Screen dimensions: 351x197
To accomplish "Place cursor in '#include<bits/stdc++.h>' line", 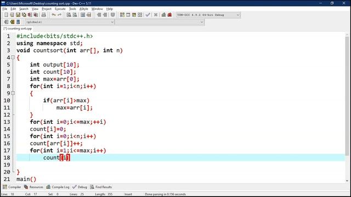I will pyautogui.click(x=55, y=36).
